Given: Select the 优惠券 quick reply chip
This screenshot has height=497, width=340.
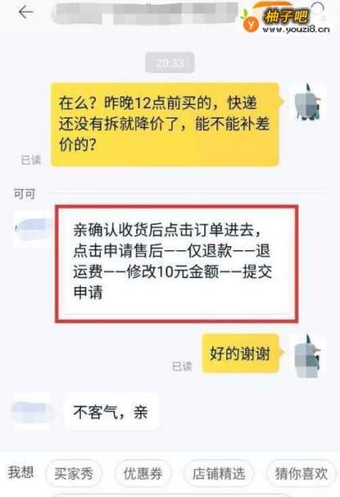Looking at the screenshot, I should click(x=142, y=474).
